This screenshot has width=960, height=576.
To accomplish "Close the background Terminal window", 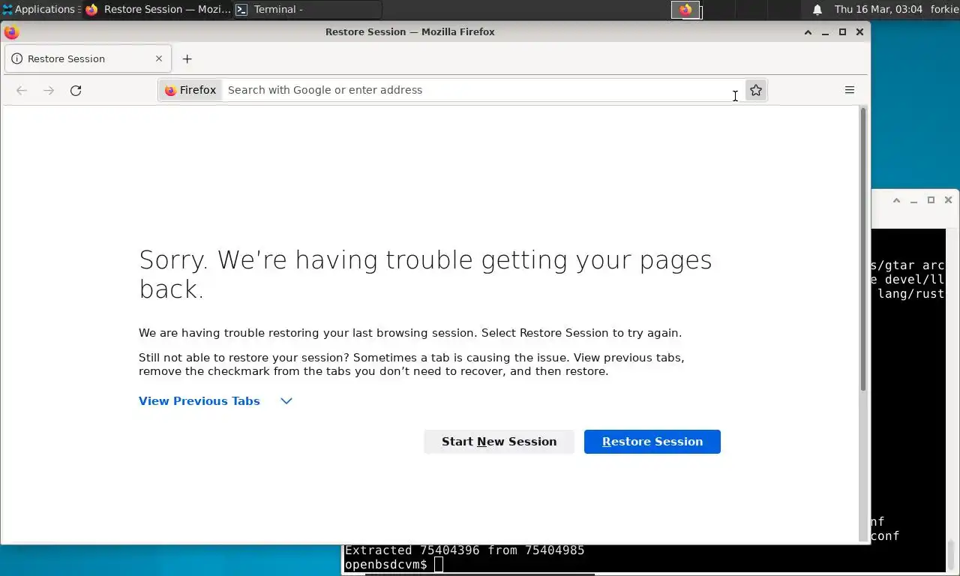I will (948, 200).
